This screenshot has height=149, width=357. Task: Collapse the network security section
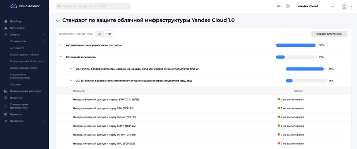tap(61, 57)
